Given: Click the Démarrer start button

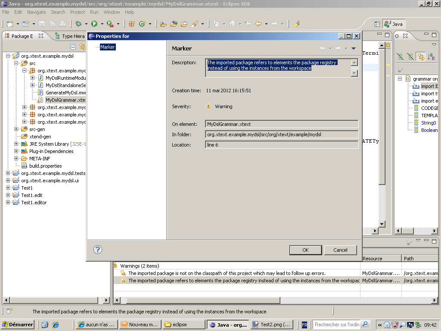Looking at the screenshot, I should pos(17,325).
